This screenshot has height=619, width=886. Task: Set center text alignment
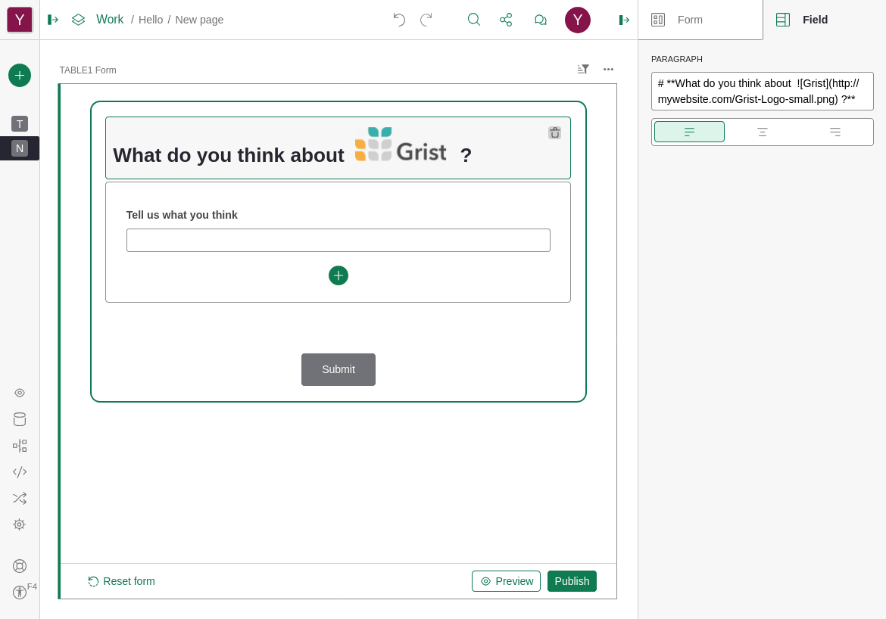click(763, 132)
